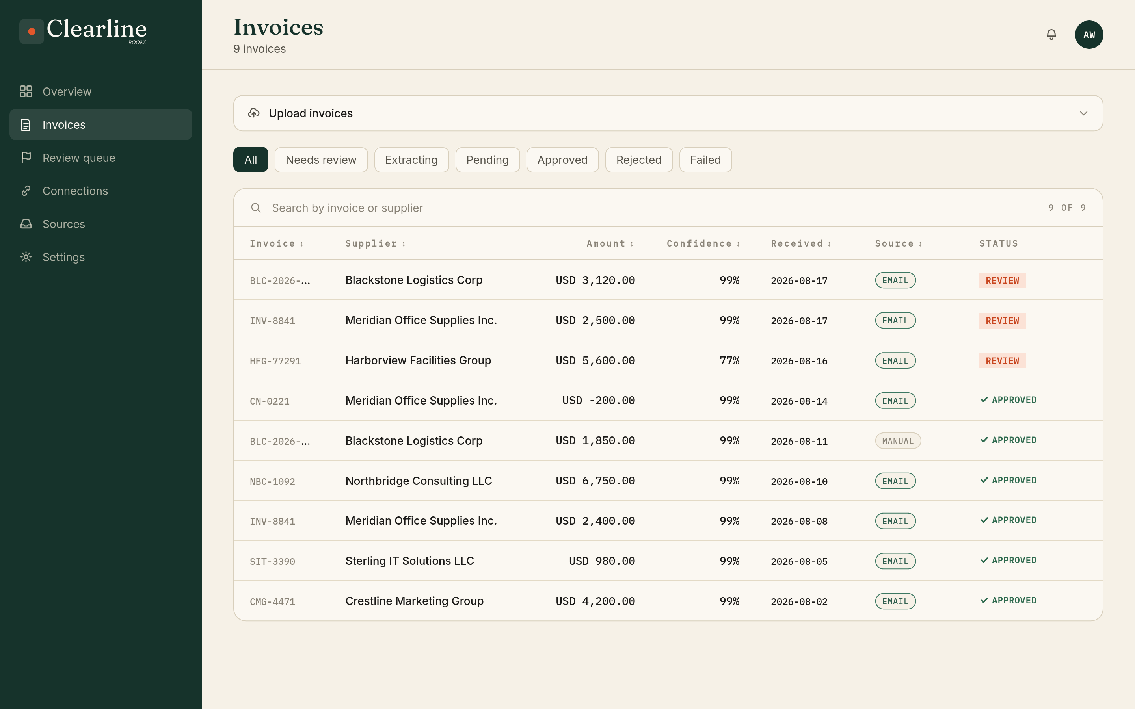Viewport: 1135px width, 709px height.
Task: Click the Clearline logo mark
Action: 32,32
